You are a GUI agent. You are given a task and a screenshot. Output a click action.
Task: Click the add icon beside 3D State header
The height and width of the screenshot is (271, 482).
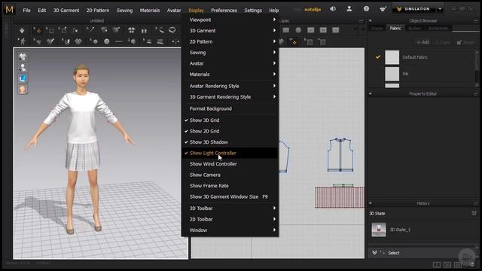(474, 213)
